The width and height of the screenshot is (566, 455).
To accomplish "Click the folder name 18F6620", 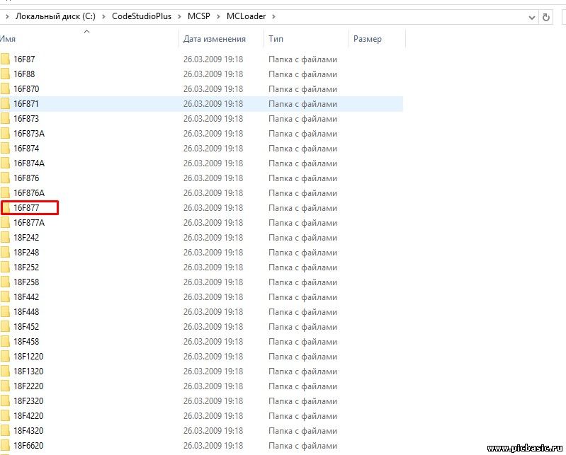I will pyautogui.click(x=28, y=446).
